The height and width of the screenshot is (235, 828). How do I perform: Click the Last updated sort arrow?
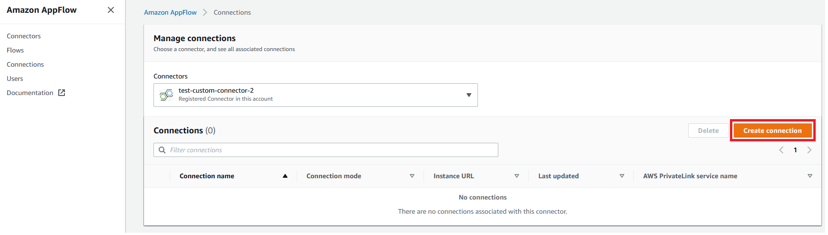[622, 176]
